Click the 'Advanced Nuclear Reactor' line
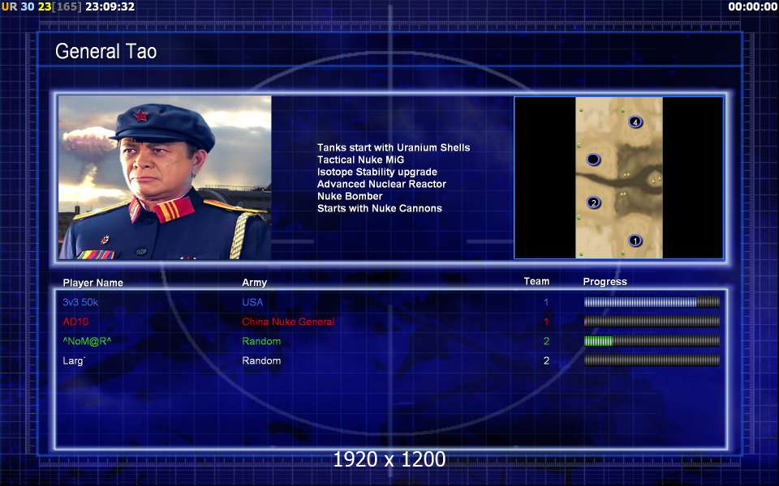Screen dimensions: 779x486 (x=381, y=184)
